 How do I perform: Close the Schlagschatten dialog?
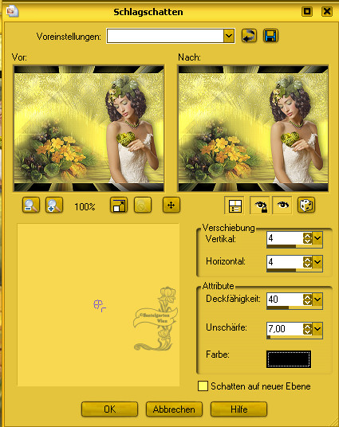(327, 11)
